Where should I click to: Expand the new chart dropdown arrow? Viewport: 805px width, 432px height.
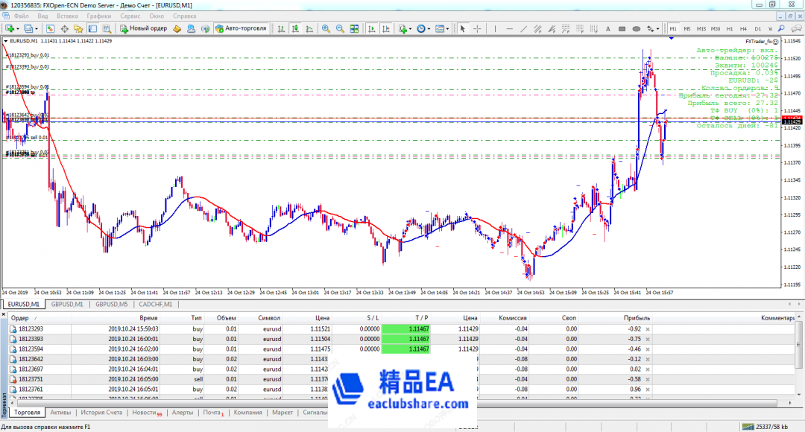click(18, 29)
